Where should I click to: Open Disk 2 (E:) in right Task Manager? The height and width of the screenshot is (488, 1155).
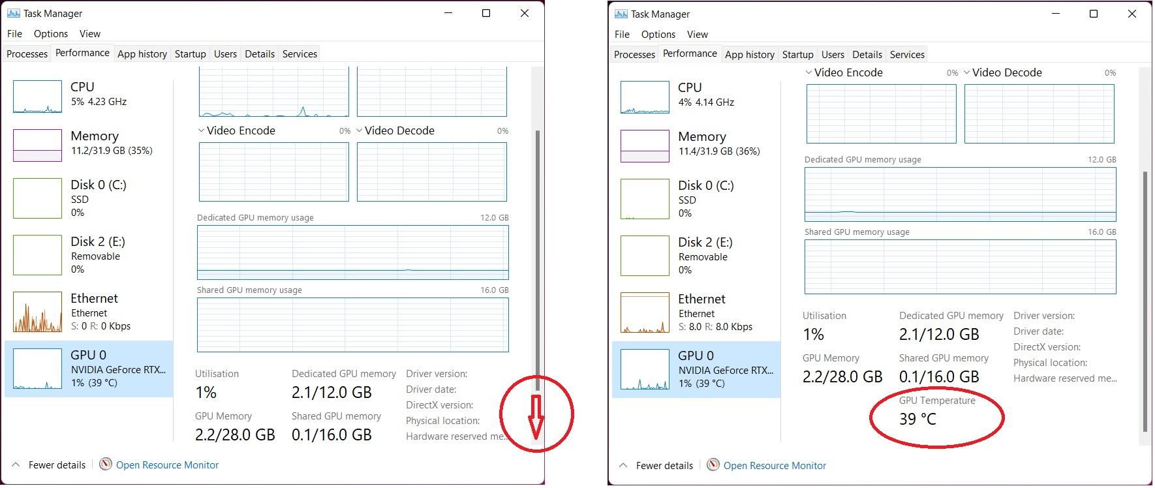coord(696,255)
